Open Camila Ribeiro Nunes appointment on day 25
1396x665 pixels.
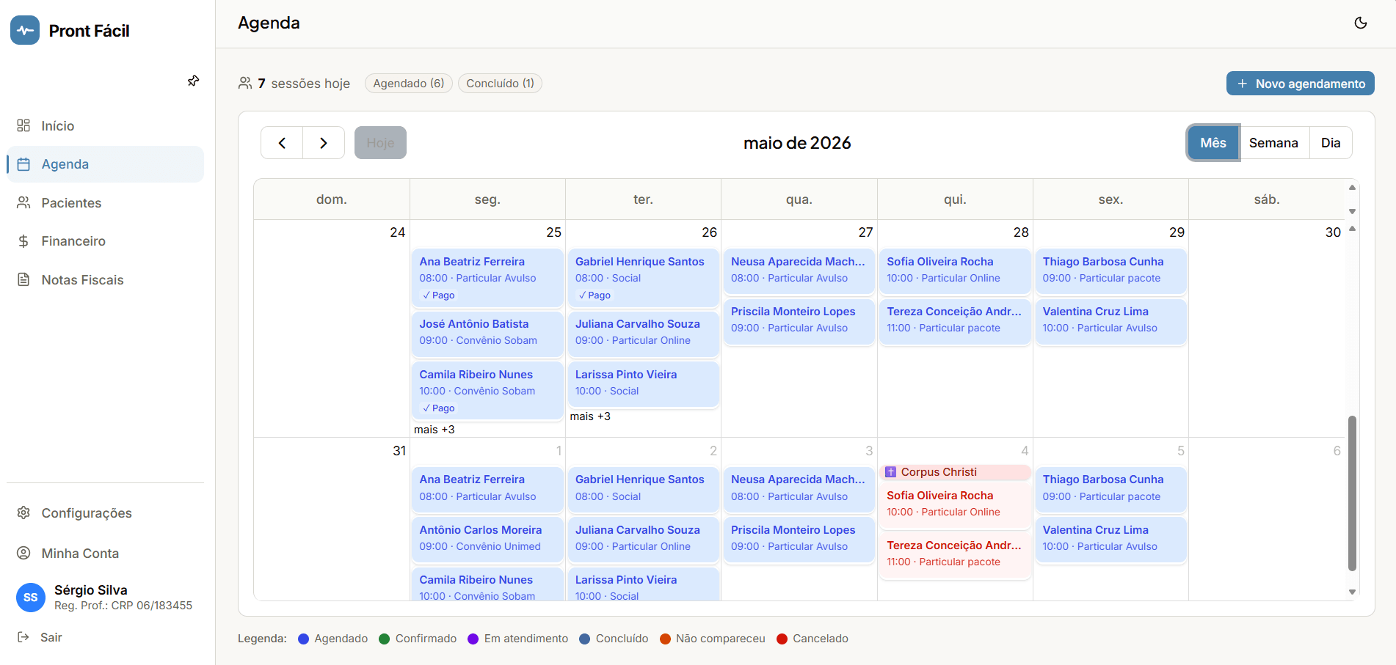(487, 391)
